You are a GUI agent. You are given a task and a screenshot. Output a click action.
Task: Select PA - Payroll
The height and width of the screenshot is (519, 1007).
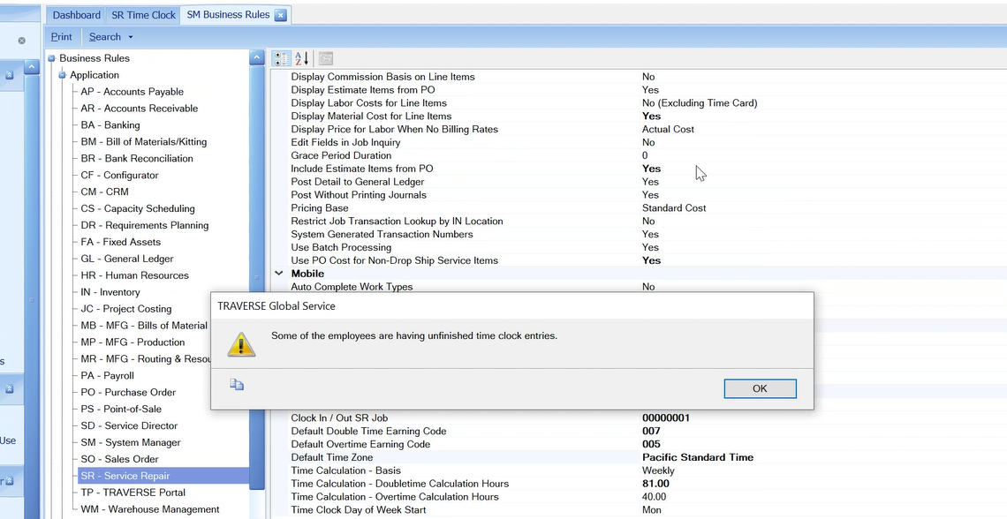[107, 375]
